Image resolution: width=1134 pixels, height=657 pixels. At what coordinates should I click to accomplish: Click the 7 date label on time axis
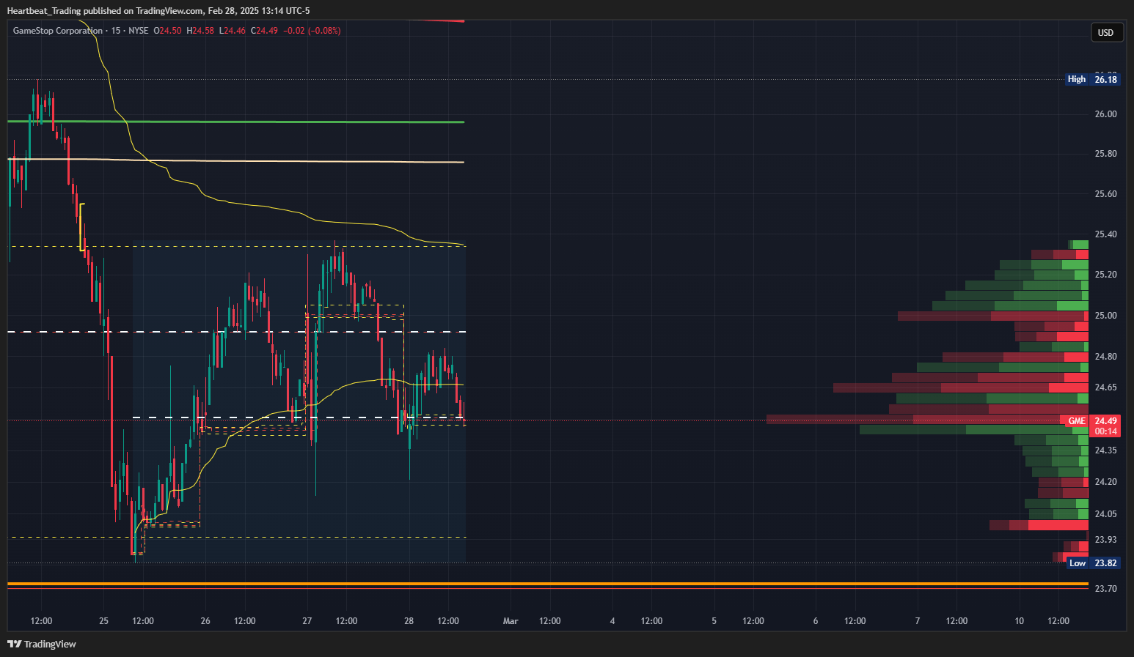coord(918,621)
